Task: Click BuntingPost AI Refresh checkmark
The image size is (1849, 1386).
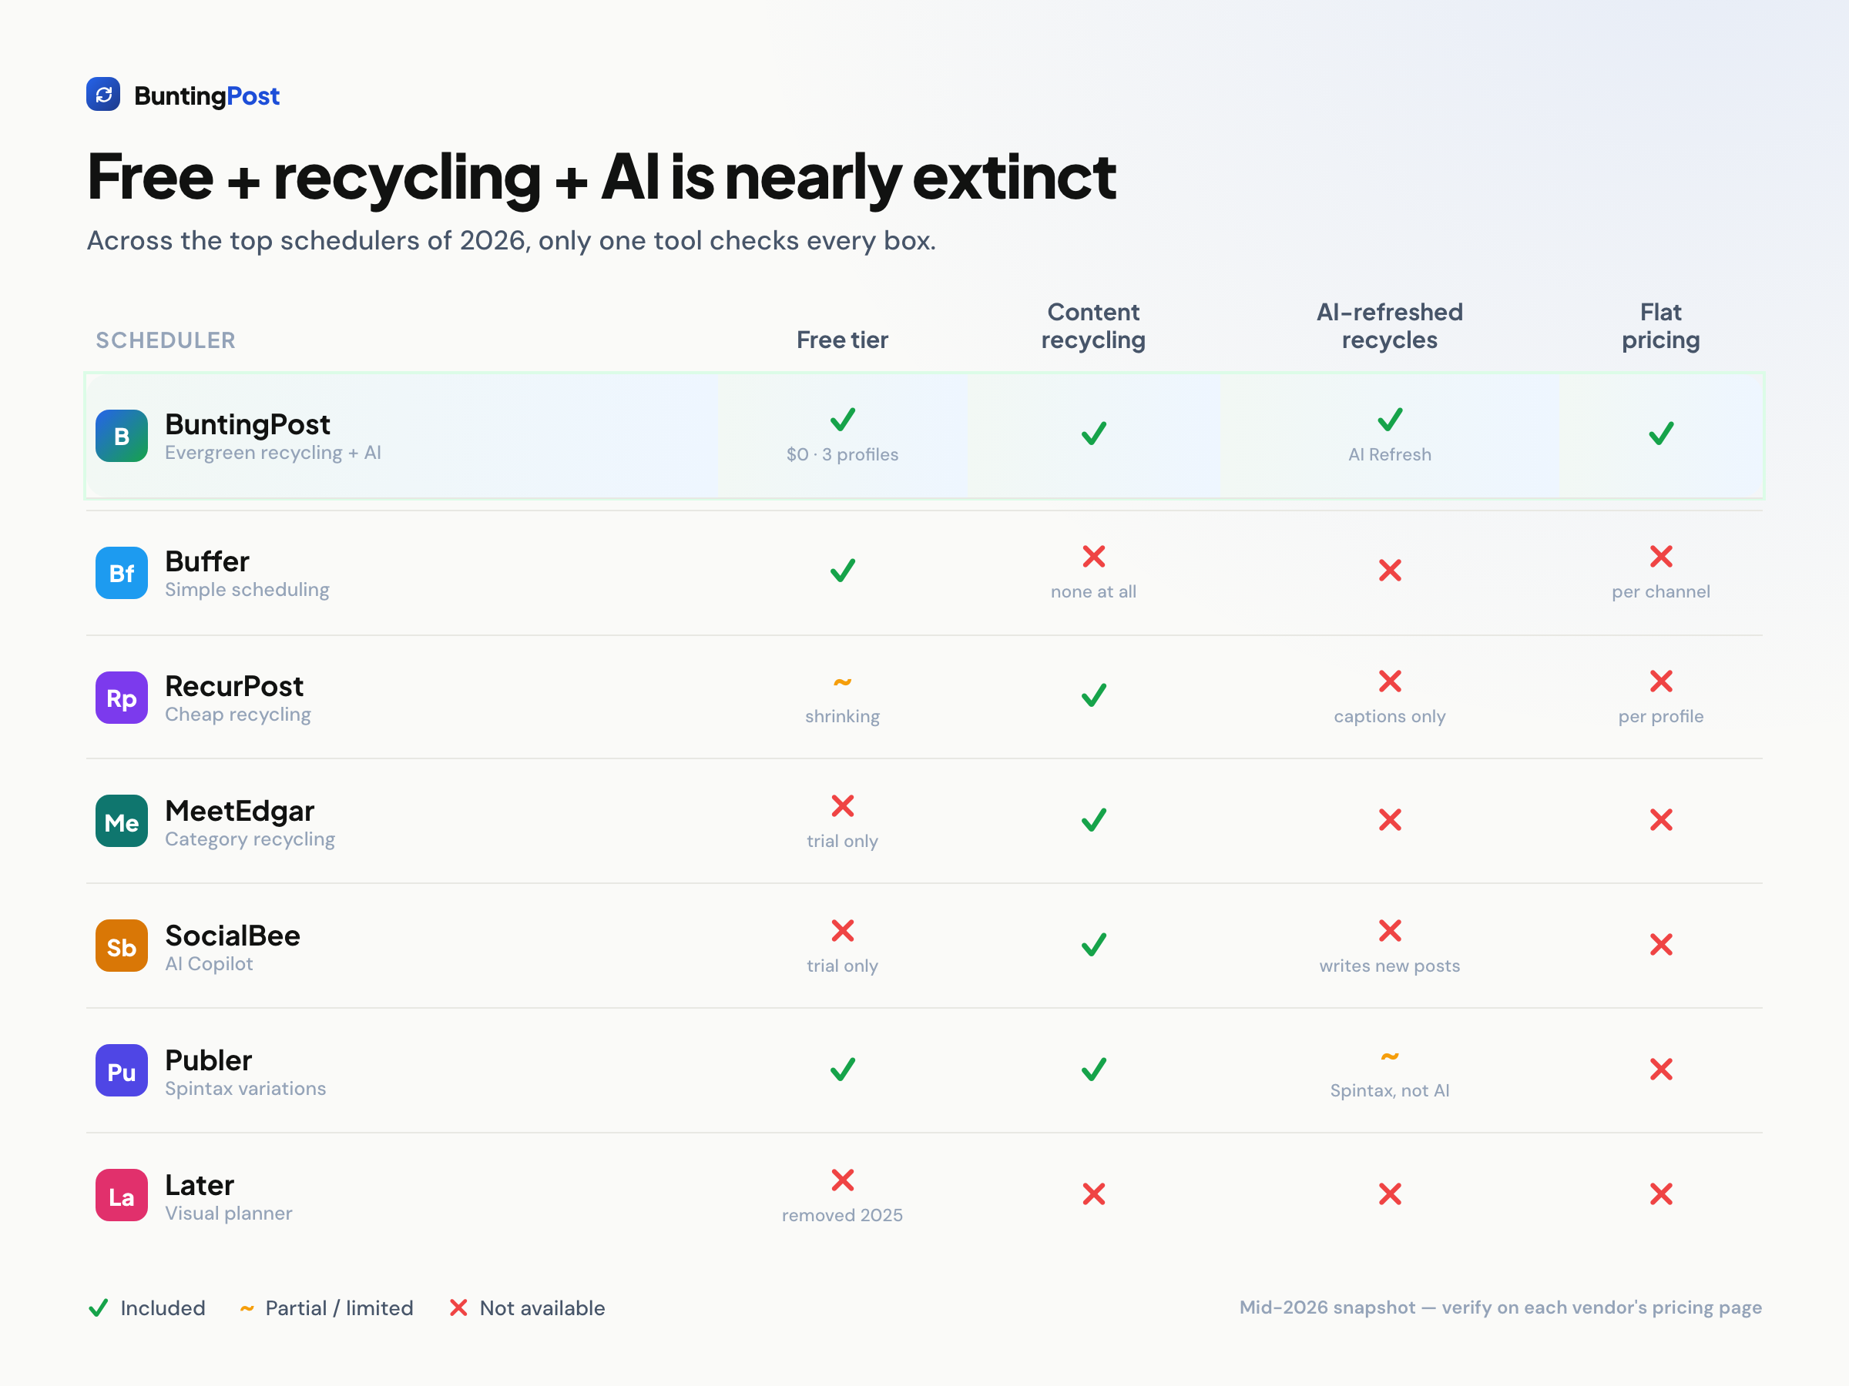Action: click(1389, 420)
